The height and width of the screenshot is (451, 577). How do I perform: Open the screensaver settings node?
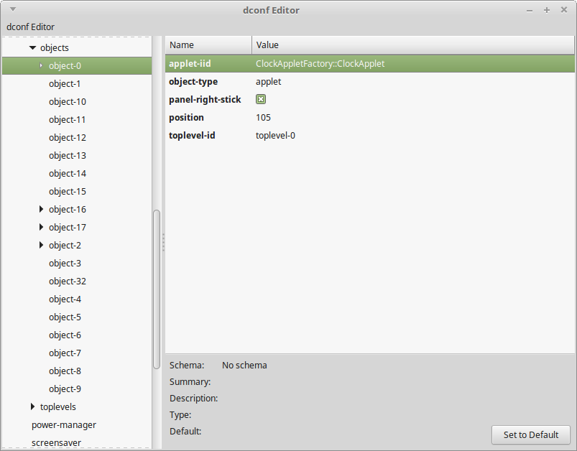pyautogui.click(x=56, y=442)
